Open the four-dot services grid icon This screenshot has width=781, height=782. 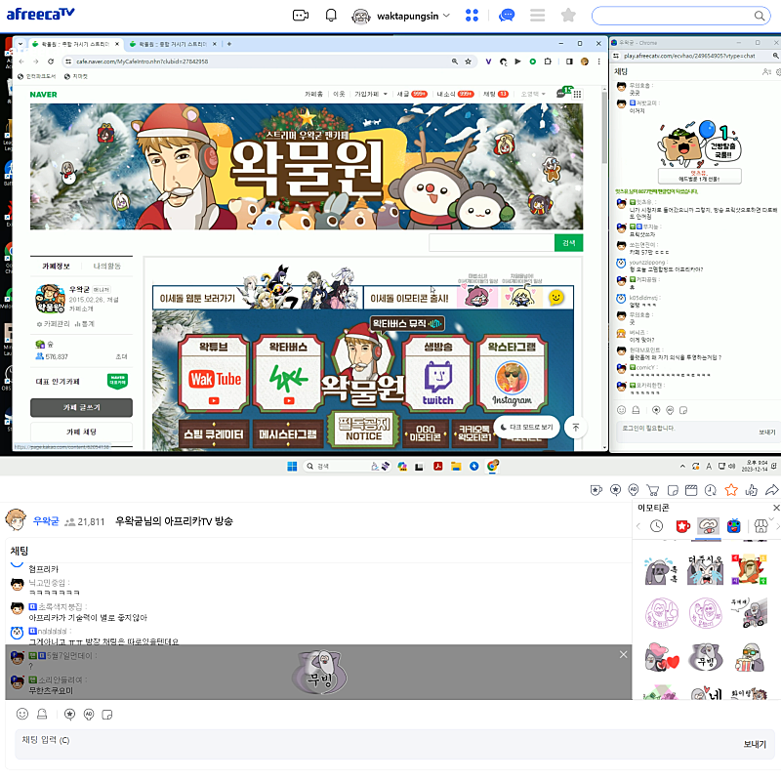(472, 16)
